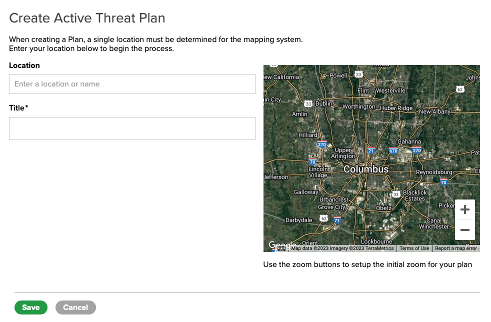Viewport: 491px width, 322px height.
Task: Click the Reynoldsburg map label
Action: pyautogui.click(x=434, y=172)
